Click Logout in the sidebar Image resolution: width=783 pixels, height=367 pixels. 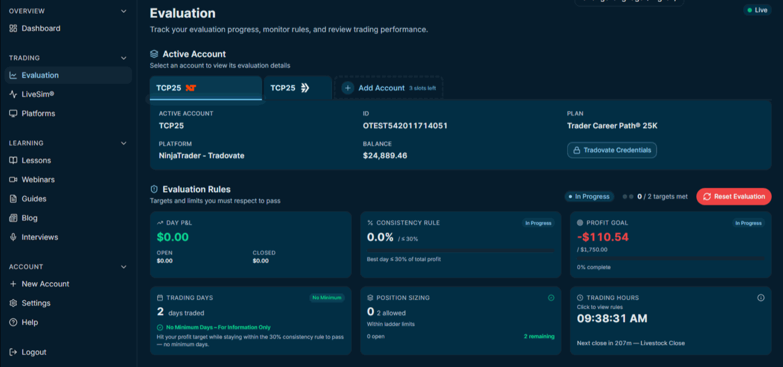pyautogui.click(x=68, y=352)
